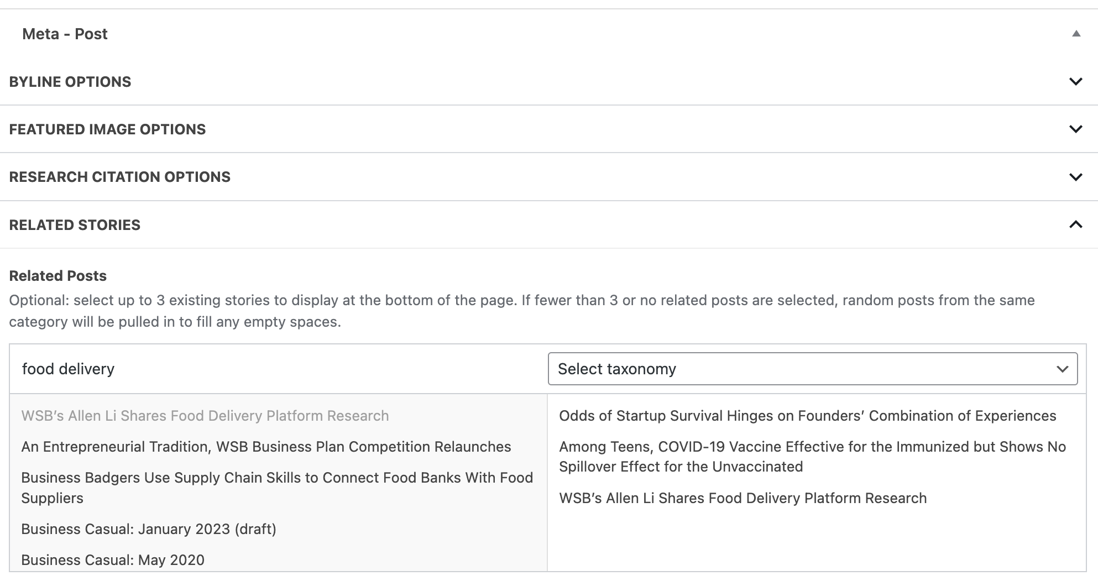Image resolution: width=1098 pixels, height=586 pixels.
Task: Expand the Research Citation Options chevron
Action: pos(1075,177)
